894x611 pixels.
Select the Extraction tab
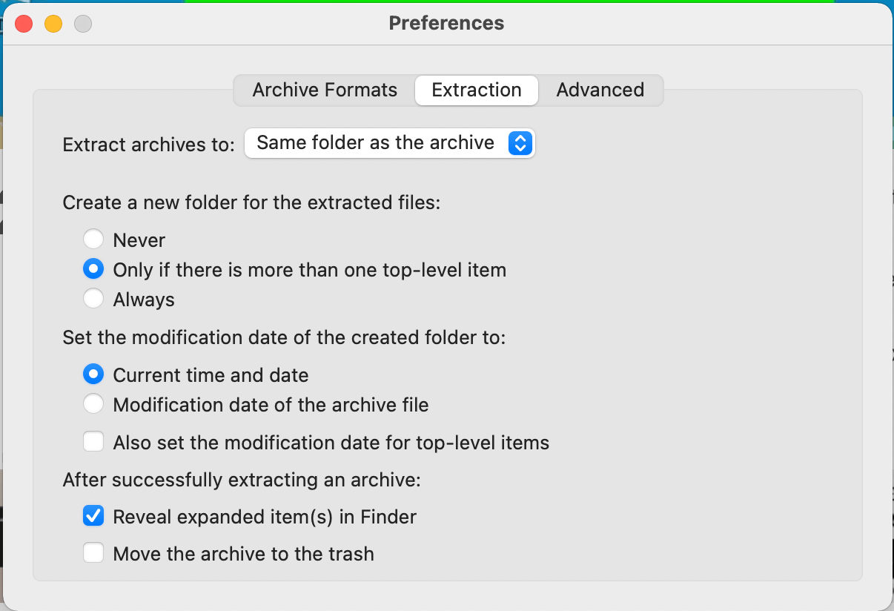click(476, 90)
